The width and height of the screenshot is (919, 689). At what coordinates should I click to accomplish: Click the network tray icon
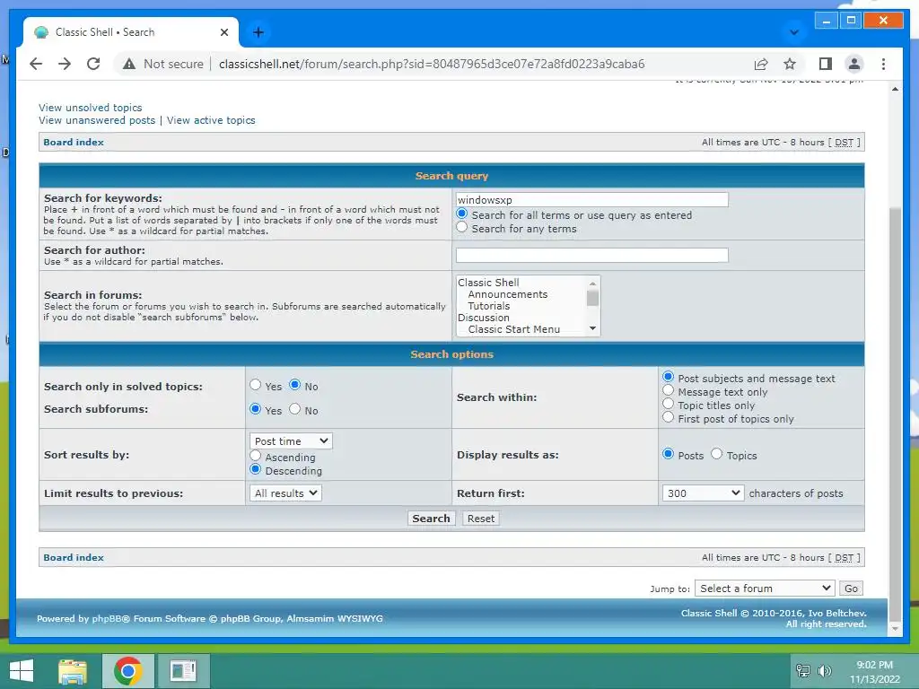tap(802, 671)
